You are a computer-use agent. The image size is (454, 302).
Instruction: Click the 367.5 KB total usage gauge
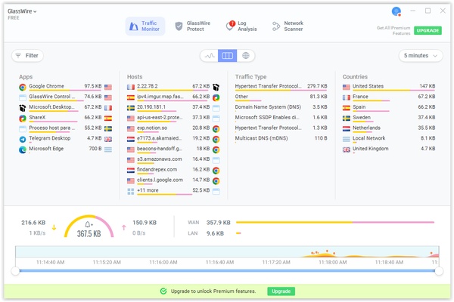point(89,226)
